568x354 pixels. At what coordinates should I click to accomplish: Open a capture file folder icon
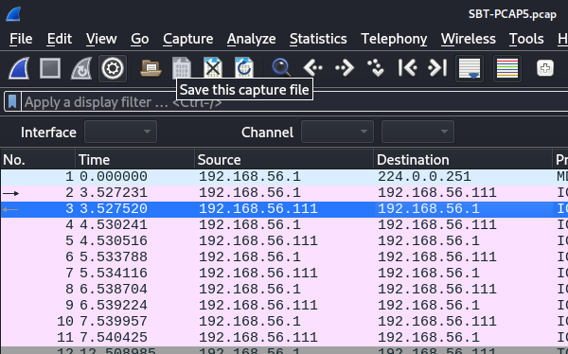tap(151, 68)
